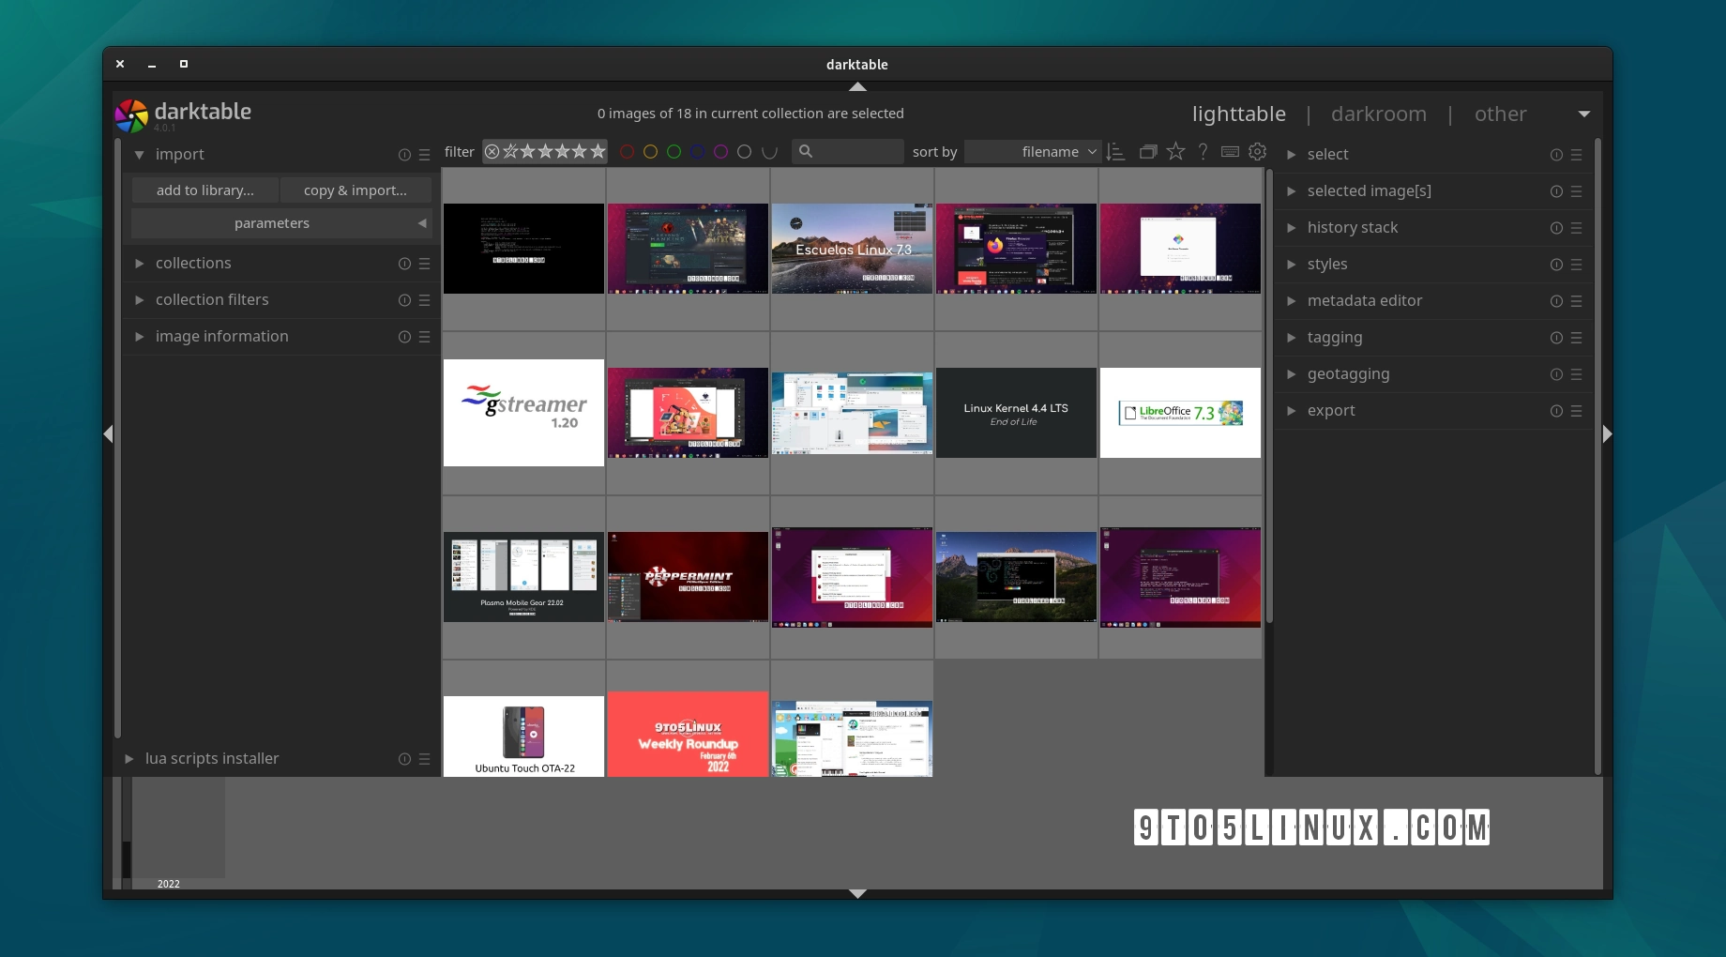Set a three-star rating filter
This screenshot has height=957, width=1726.
(562, 151)
